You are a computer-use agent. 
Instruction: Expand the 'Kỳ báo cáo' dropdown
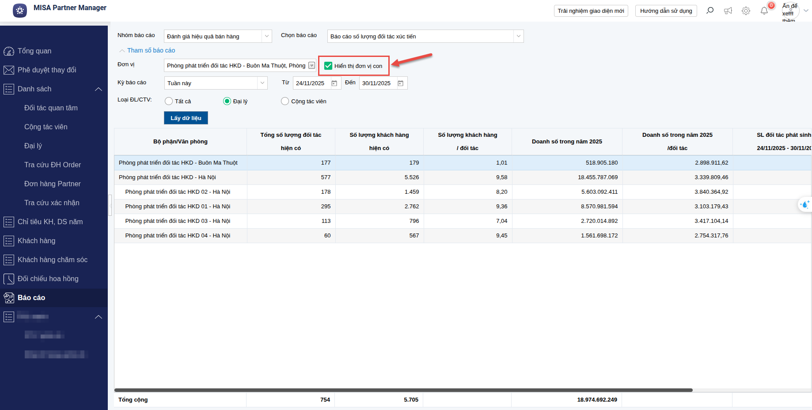point(262,83)
